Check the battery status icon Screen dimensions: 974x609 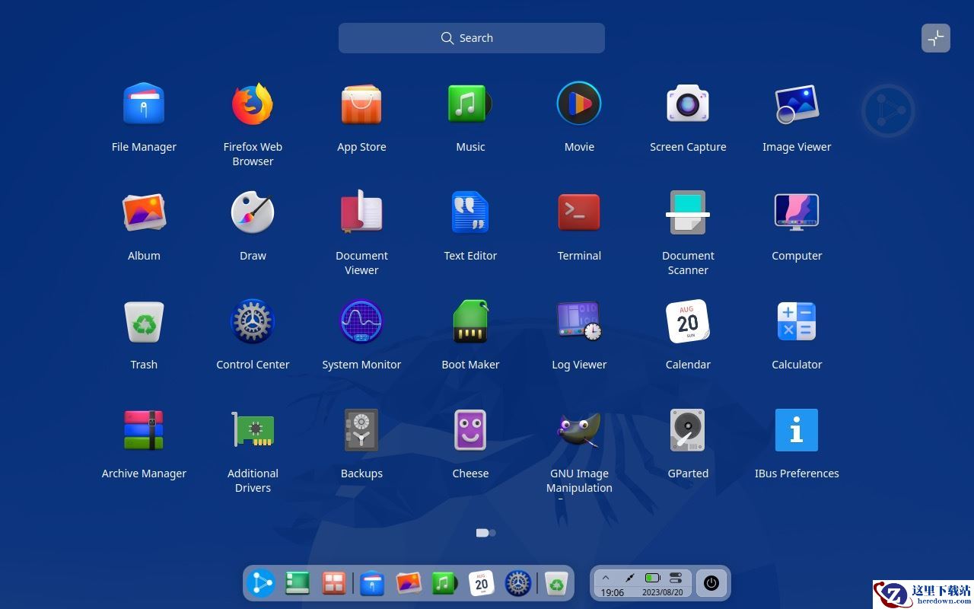tap(653, 579)
